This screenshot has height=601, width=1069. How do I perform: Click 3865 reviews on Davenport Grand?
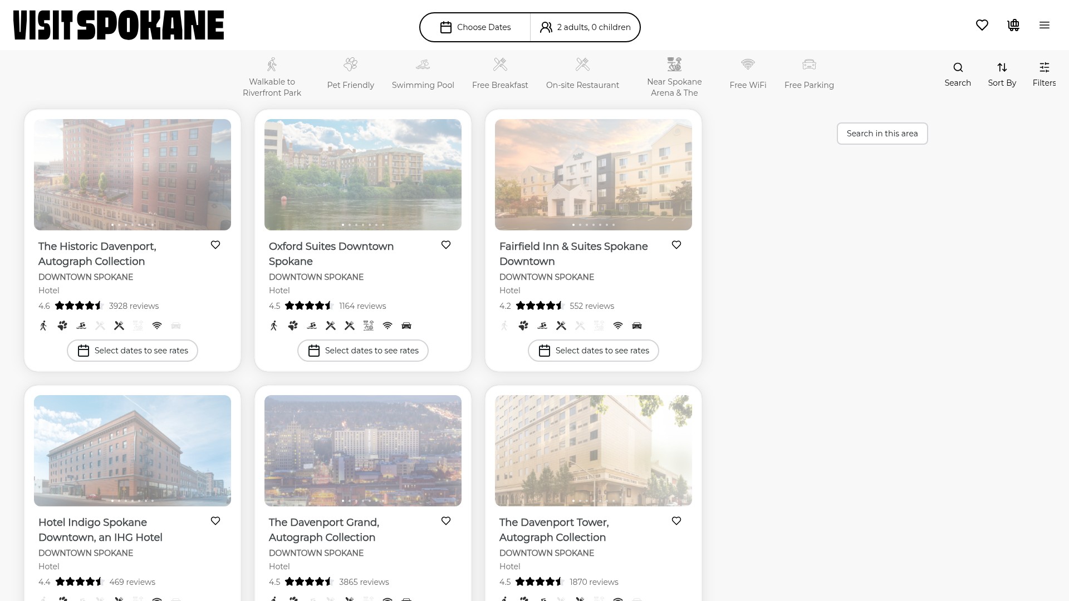point(364,582)
